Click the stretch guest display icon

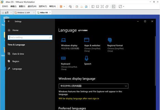(x=120, y=7)
